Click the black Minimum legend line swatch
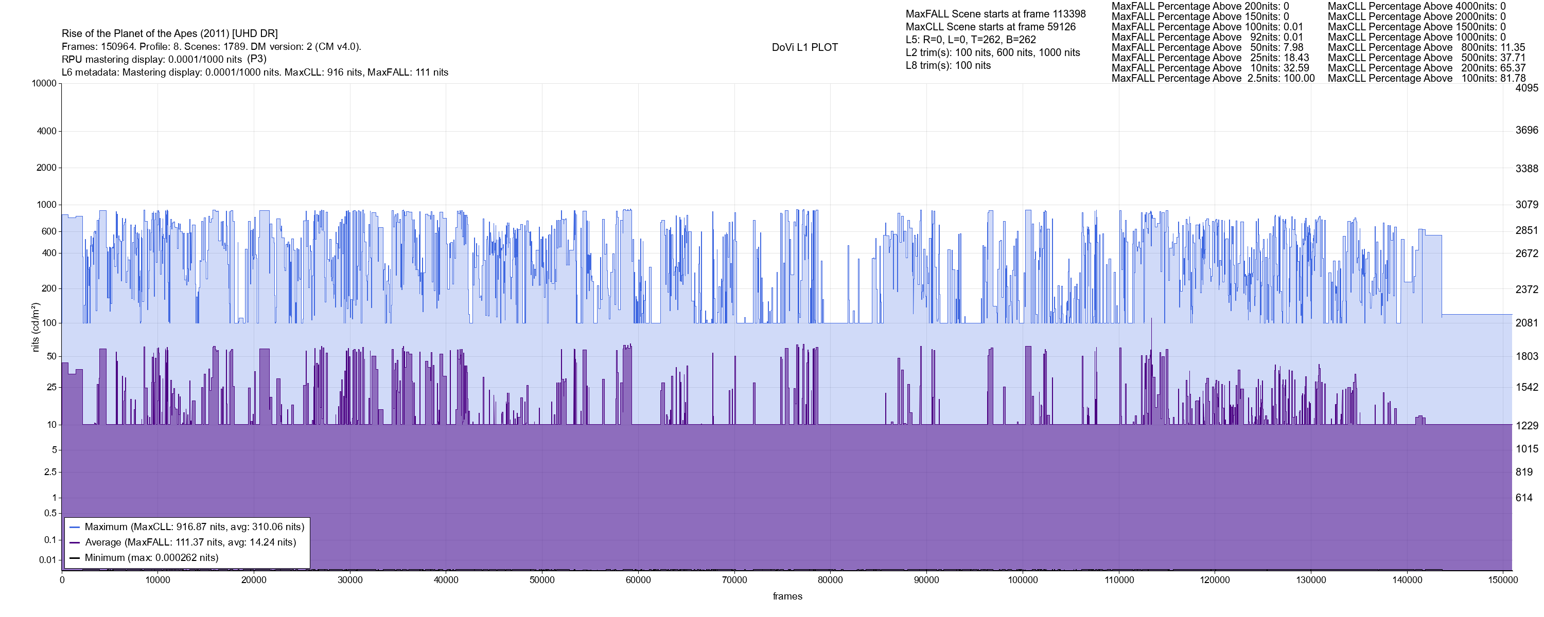Screen dimensions: 1544x617 point(75,558)
